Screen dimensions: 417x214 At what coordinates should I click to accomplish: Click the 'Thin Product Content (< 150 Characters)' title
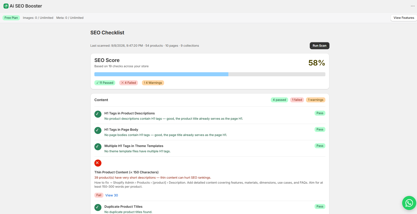coord(126,172)
